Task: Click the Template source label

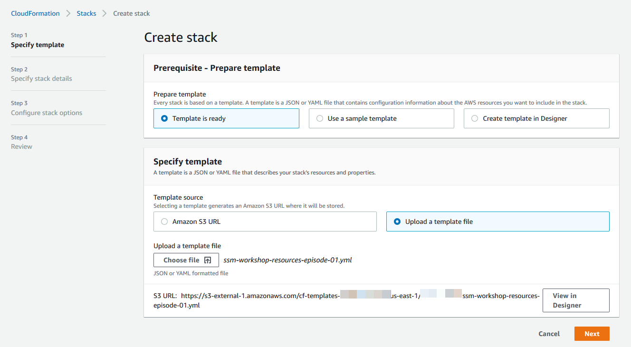Action: [x=178, y=197]
